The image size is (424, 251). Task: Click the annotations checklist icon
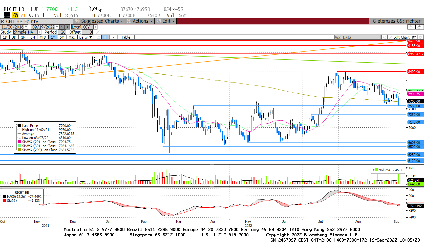click(x=414, y=37)
